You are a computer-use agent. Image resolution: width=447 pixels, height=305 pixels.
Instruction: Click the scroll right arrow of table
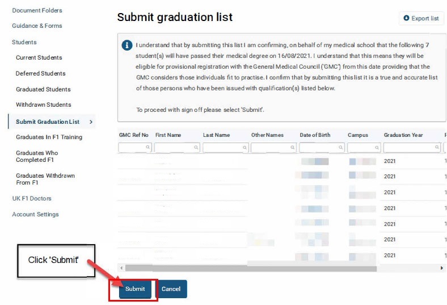click(441, 268)
